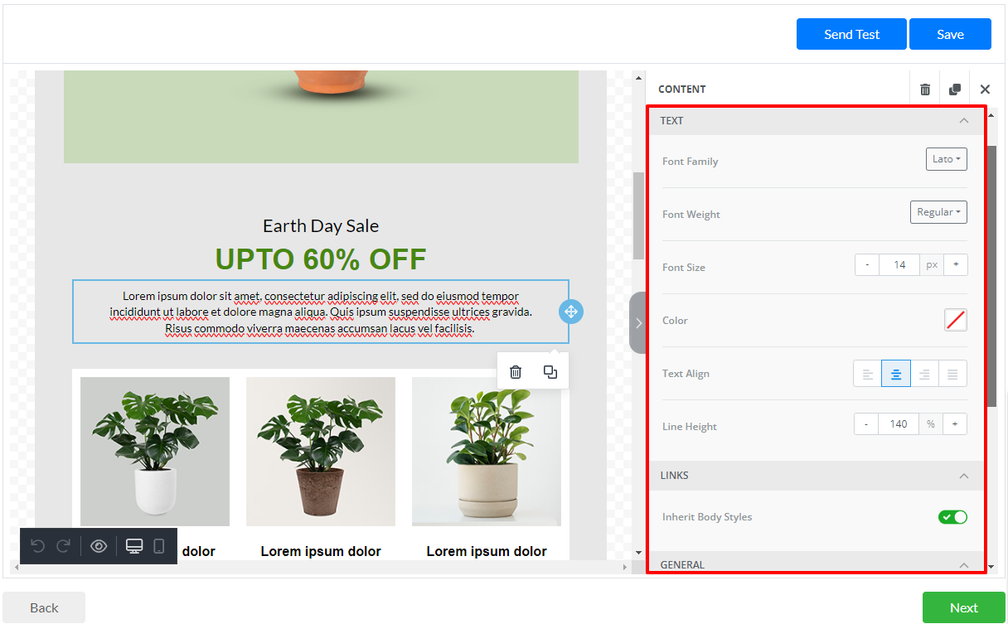Open the Font Family dropdown showing Lato
1008x624 pixels.
click(x=946, y=159)
